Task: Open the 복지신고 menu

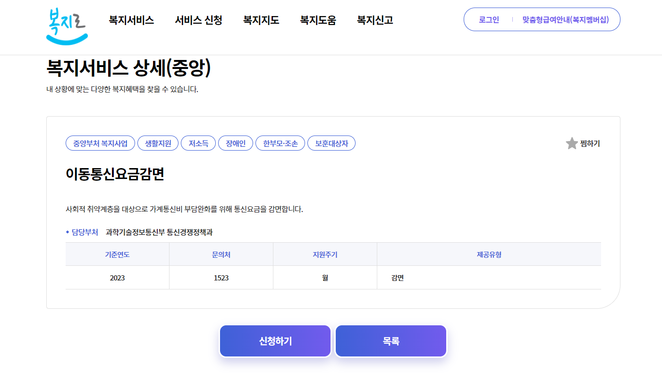Action: [373, 20]
